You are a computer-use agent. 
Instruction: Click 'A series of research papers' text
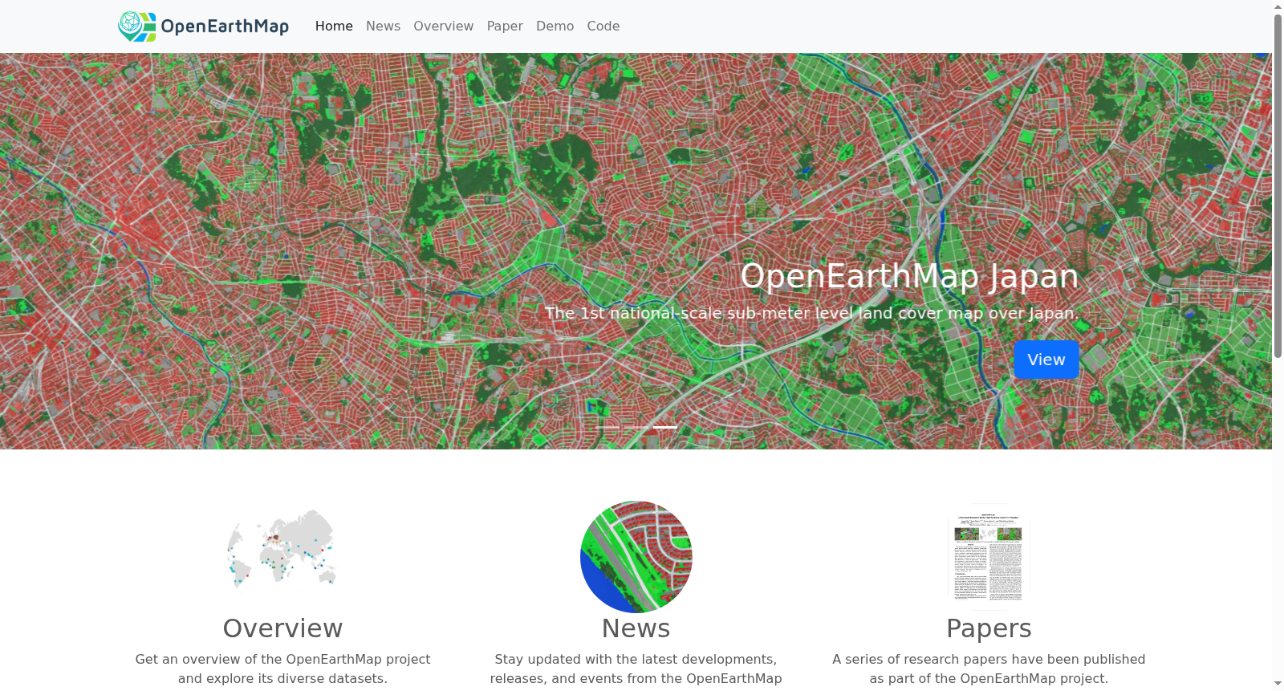click(989, 659)
